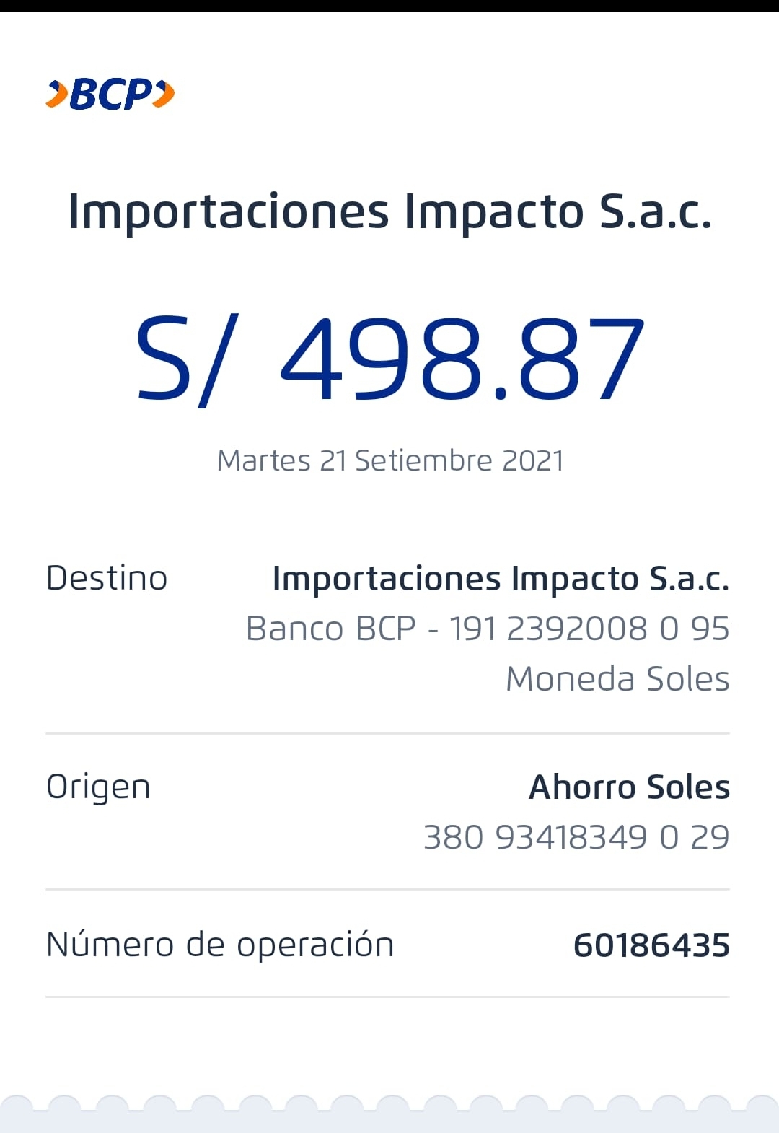
Task: Click destination account 191 2392008 0 95
Action: pyautogui.click(x=589, y=629)
